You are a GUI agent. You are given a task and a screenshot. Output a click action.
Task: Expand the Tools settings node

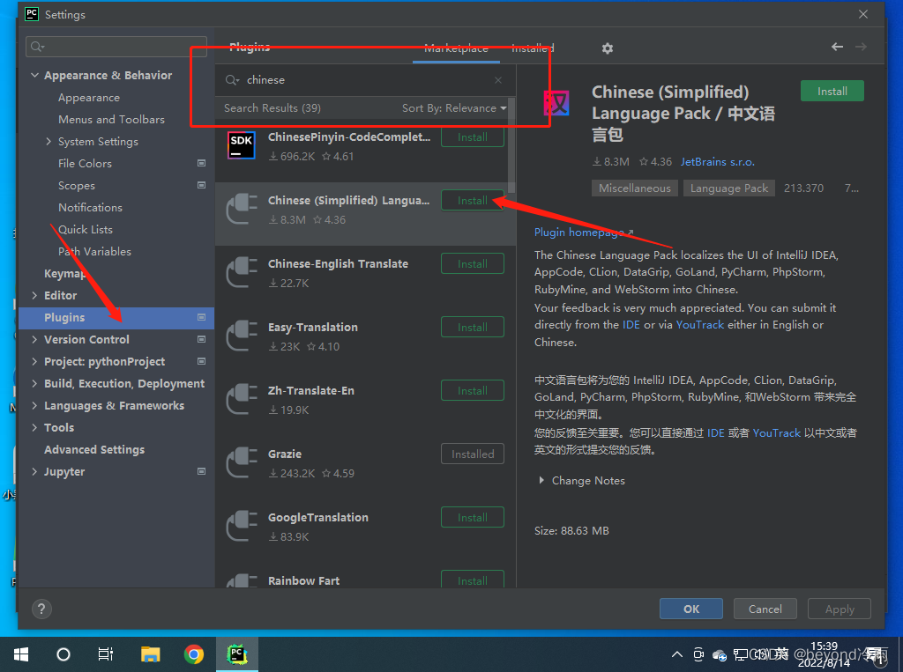pyautogui.click(x=34, y=427)
